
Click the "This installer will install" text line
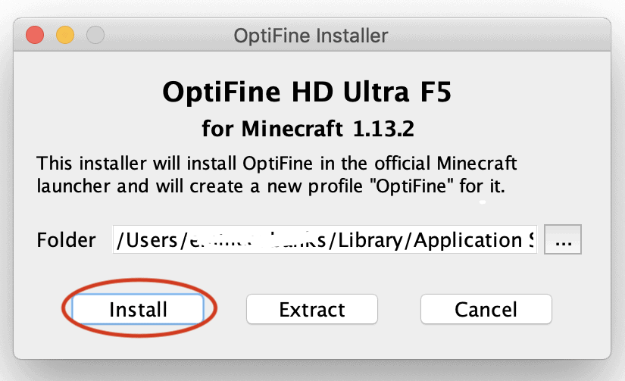coord(277,164)
